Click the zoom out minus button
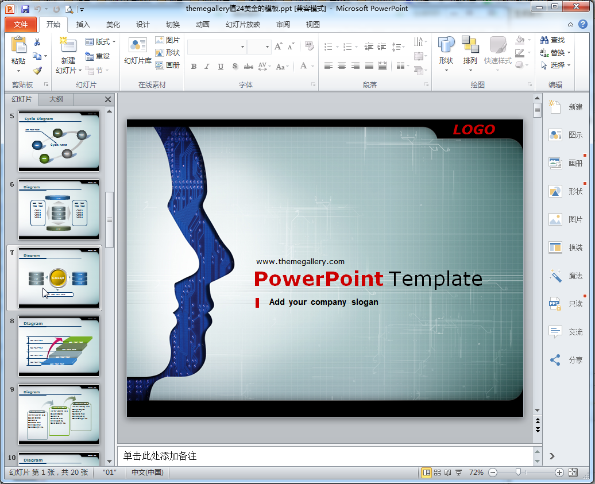595x484 pixels. [493, 473]
